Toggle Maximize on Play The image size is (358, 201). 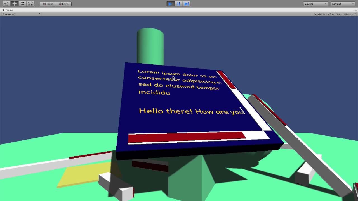click(x=324, y=14)
